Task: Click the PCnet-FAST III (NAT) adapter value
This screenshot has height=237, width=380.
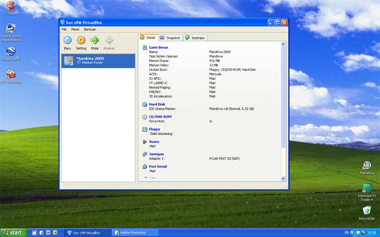Action: point(225,159)
